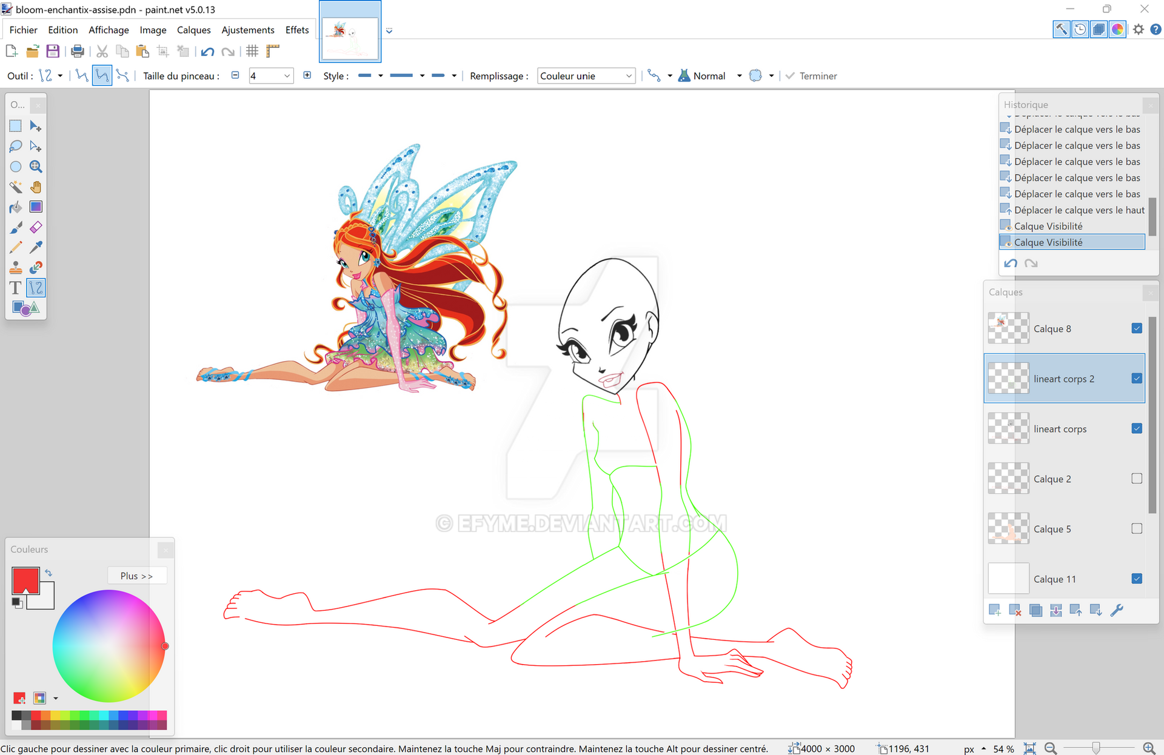Click the Save icon in toolbar
Viewport: 1164px width, 755px height.
53,52
